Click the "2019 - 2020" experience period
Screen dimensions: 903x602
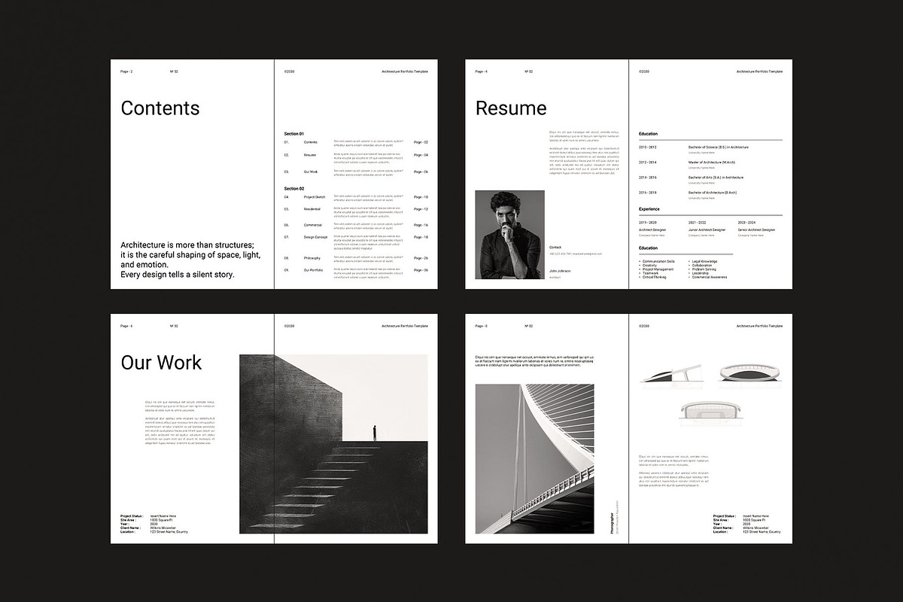pyautogui.click(x=648, y=223)
